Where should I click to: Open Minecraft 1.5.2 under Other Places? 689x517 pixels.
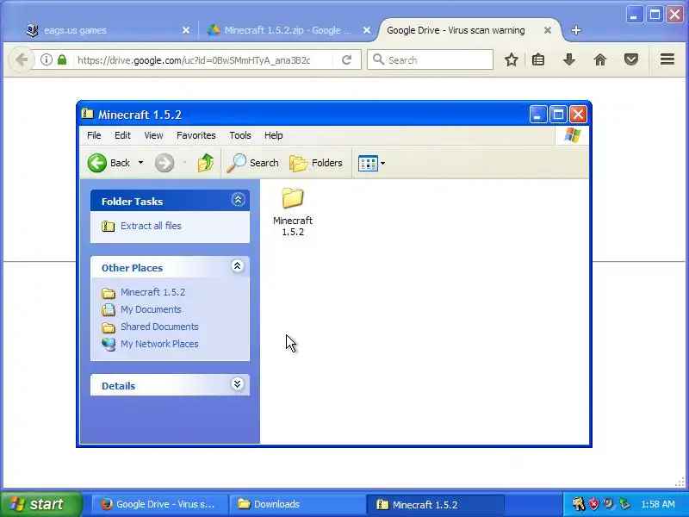click(x=153, y=292)
